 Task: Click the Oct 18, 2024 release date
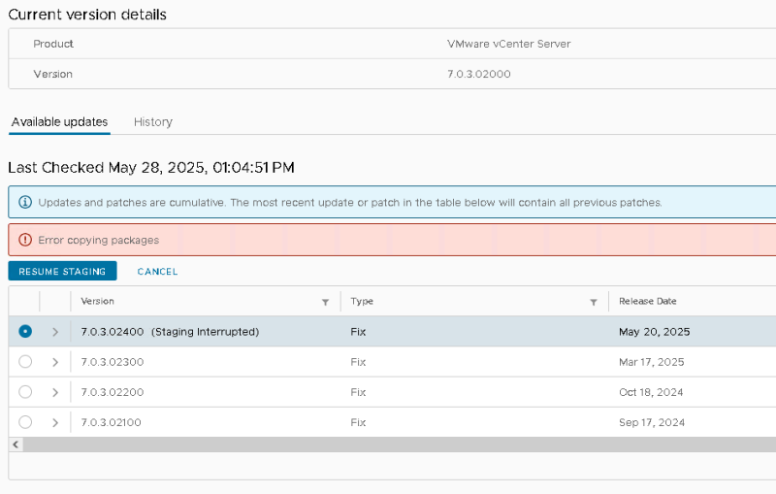coord(651,392)
